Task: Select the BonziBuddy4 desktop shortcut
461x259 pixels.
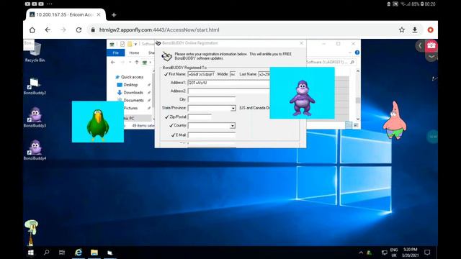Action: click(x=35, y=150)
